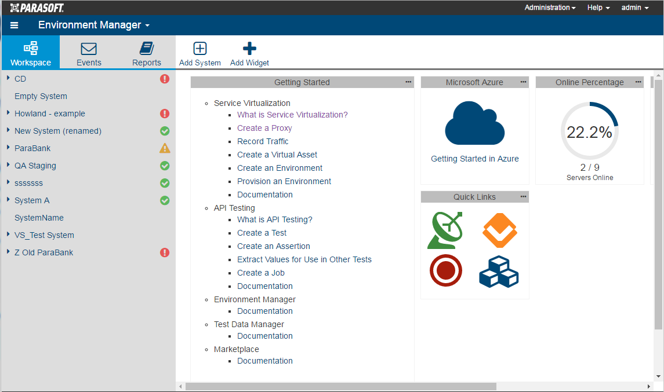Viewport: 664px width, 392px height.
Task: Expand the System A tree node
Action: coord(8,200)
